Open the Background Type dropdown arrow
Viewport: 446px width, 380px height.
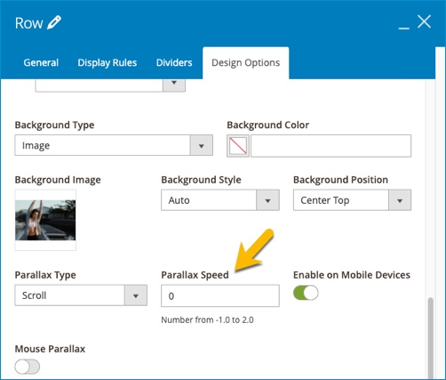coord(202,145)
